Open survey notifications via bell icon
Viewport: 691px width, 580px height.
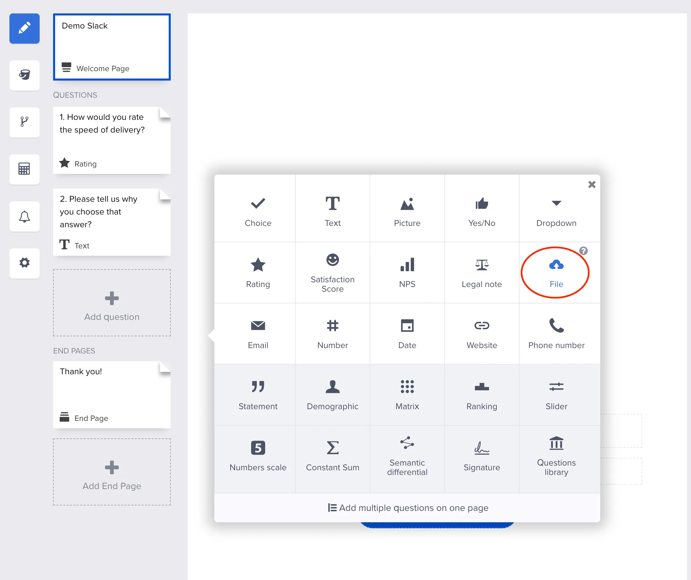(x=24, y=217)
